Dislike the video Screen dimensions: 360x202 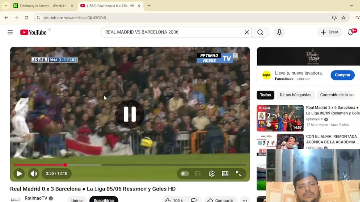pyautogui.click(x=194, y=200)
